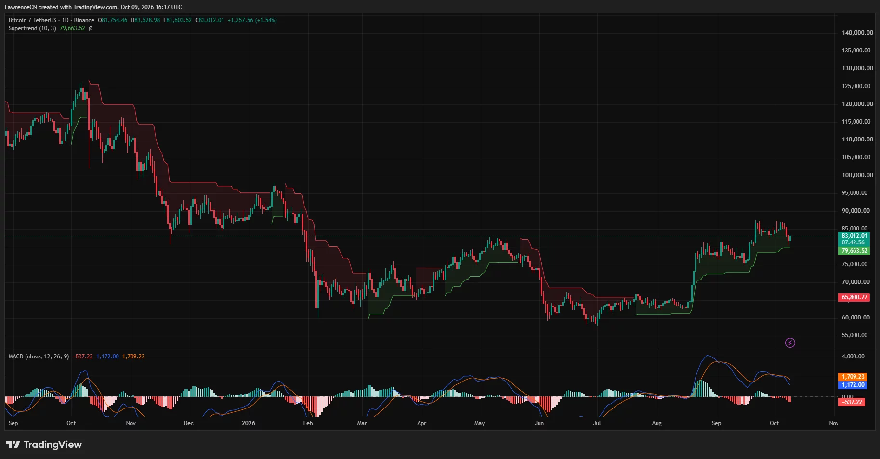Click the MACD histogram value -537.22 in legend
The width and height of the screenshot is (880, 459).
83,357
